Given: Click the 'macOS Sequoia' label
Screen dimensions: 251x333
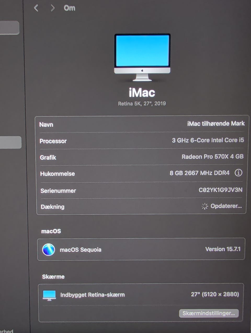Looking at the screenshot, I should pyautogui.click(x=81, y=250).
